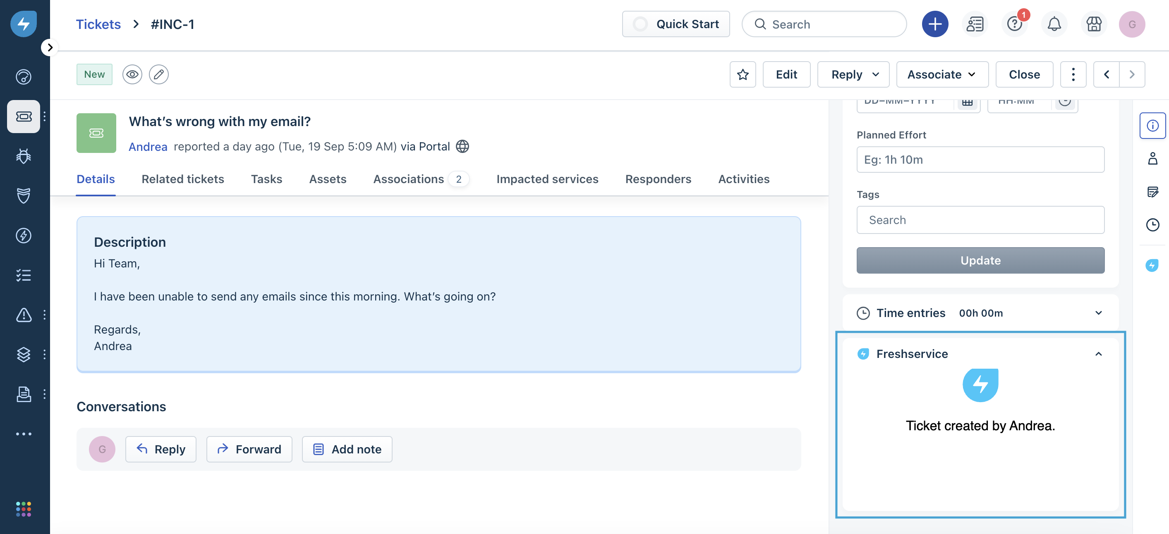
Task: Click the star/favorite icon on ticket
Action: pyautogui.click(x=743, y=74)
